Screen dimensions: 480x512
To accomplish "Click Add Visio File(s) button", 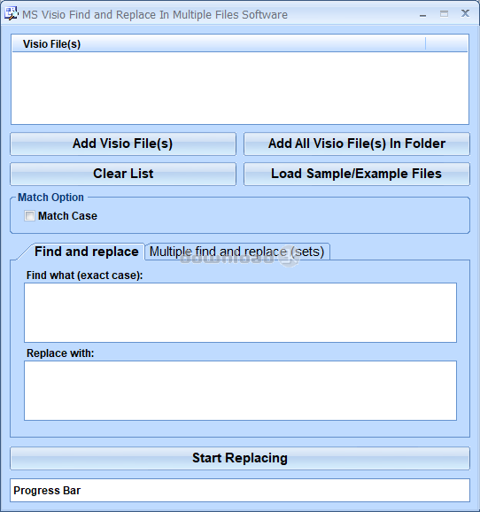I will tap(123, 144).
